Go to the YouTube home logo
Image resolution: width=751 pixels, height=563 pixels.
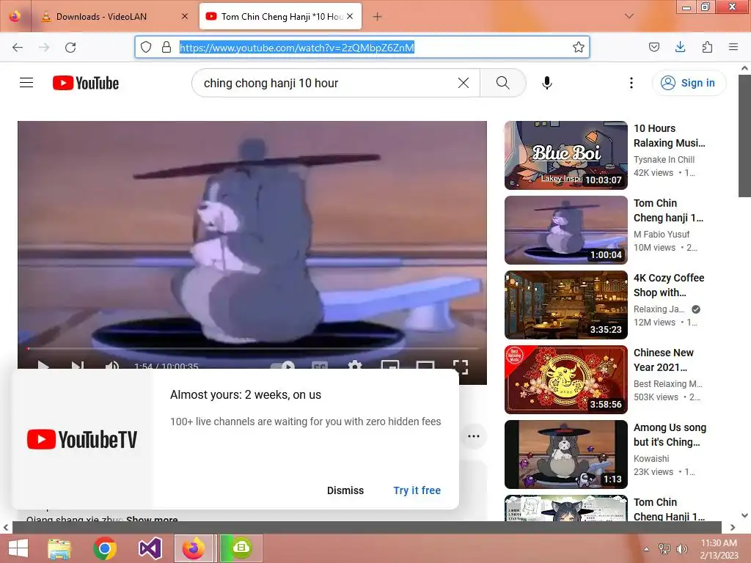[86, 83]
